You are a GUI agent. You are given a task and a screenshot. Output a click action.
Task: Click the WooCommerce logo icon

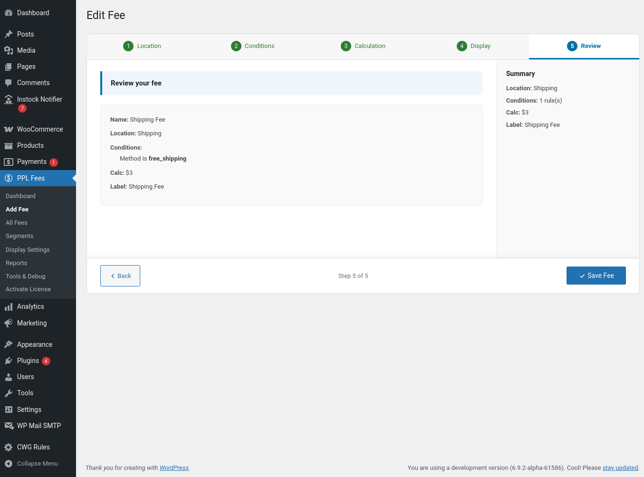[9, 129]
